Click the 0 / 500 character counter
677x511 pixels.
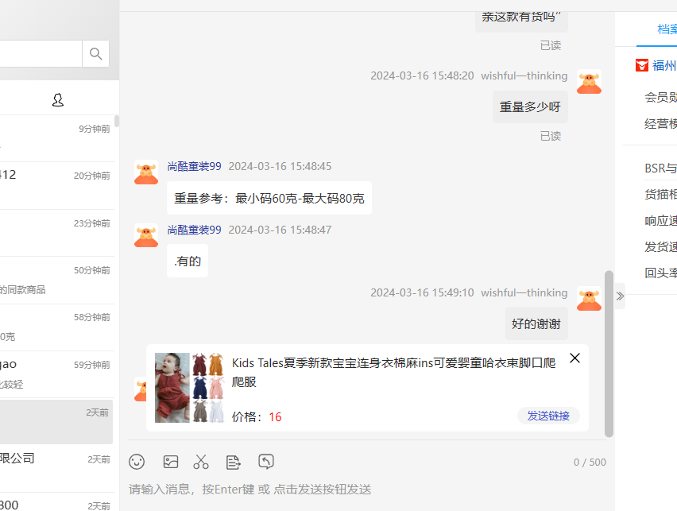(x=590, y=463)
